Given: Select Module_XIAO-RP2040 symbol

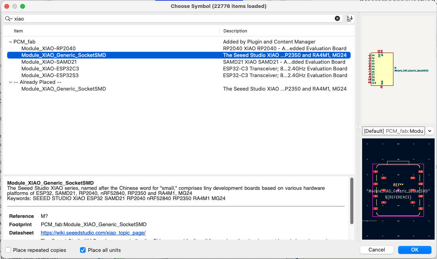Looking at the screenshot, I should coord(48,48).
